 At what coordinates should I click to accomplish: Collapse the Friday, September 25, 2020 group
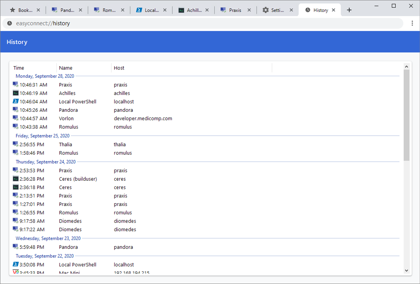43,136
